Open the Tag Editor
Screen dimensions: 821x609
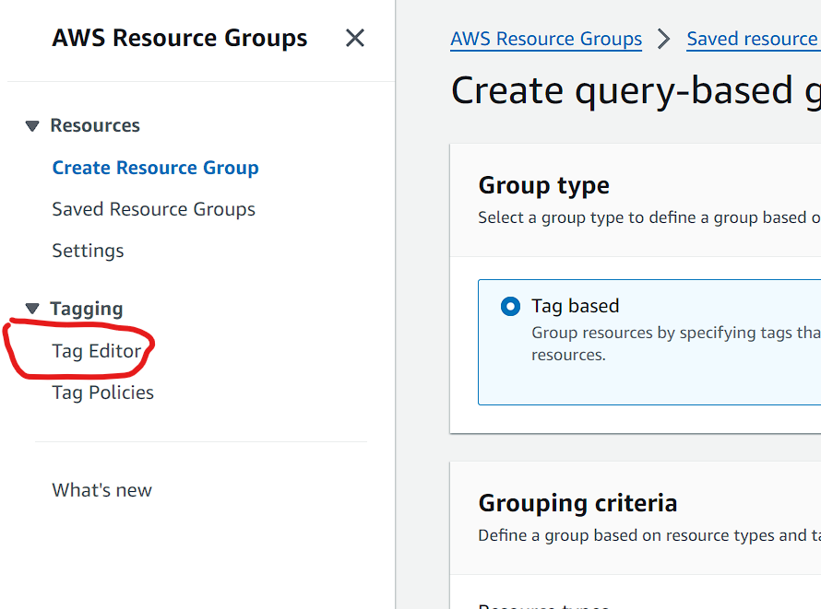[x=97, y=351]
